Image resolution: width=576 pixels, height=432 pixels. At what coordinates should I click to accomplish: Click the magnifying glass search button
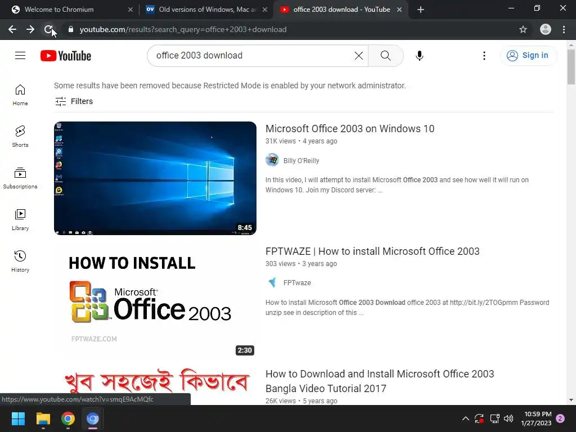click(x=385, y=56)
